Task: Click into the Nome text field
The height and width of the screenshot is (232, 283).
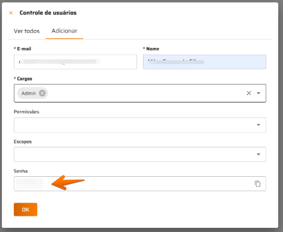Action: tap(204, 62)
